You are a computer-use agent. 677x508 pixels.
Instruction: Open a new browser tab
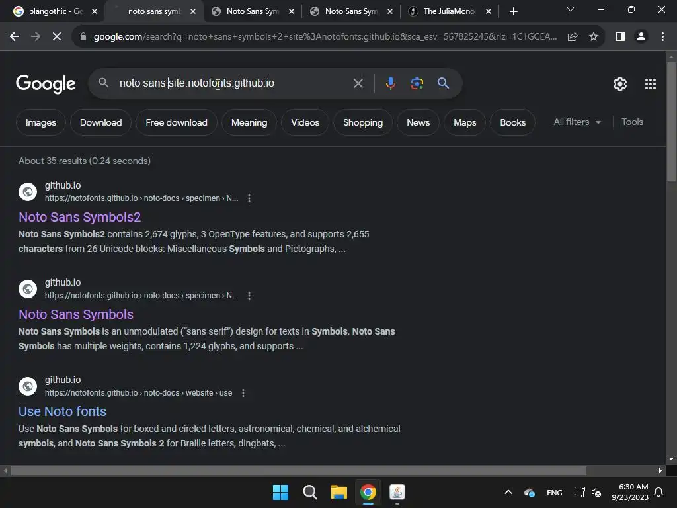(x=513, y=11)
